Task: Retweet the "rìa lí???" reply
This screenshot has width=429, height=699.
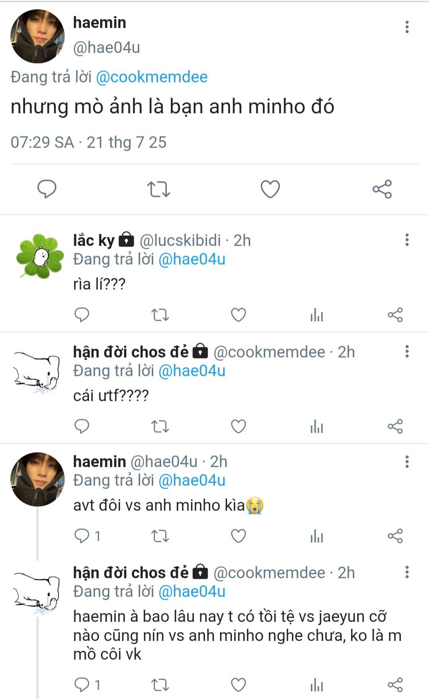Action: click(160, 315)
